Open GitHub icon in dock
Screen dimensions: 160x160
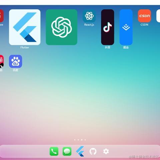tap(93, 151)
